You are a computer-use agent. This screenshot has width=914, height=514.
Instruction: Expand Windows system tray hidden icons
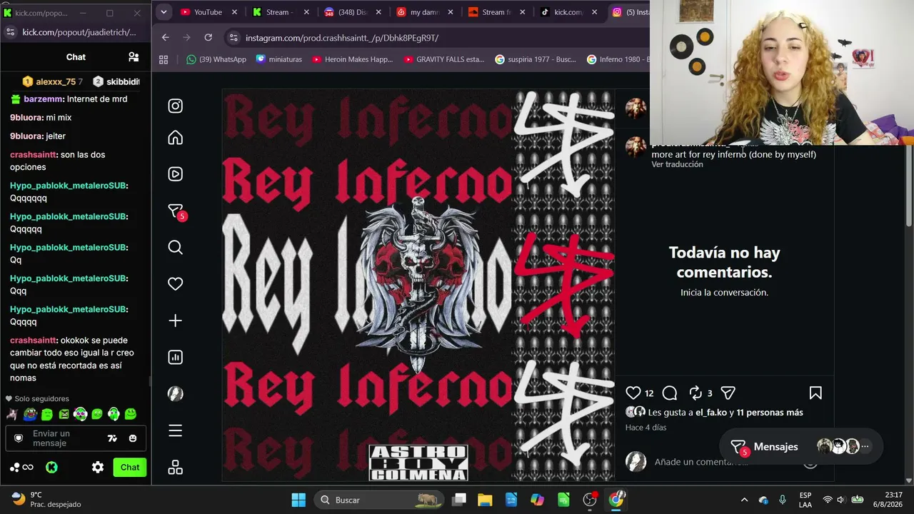[744, 500]
